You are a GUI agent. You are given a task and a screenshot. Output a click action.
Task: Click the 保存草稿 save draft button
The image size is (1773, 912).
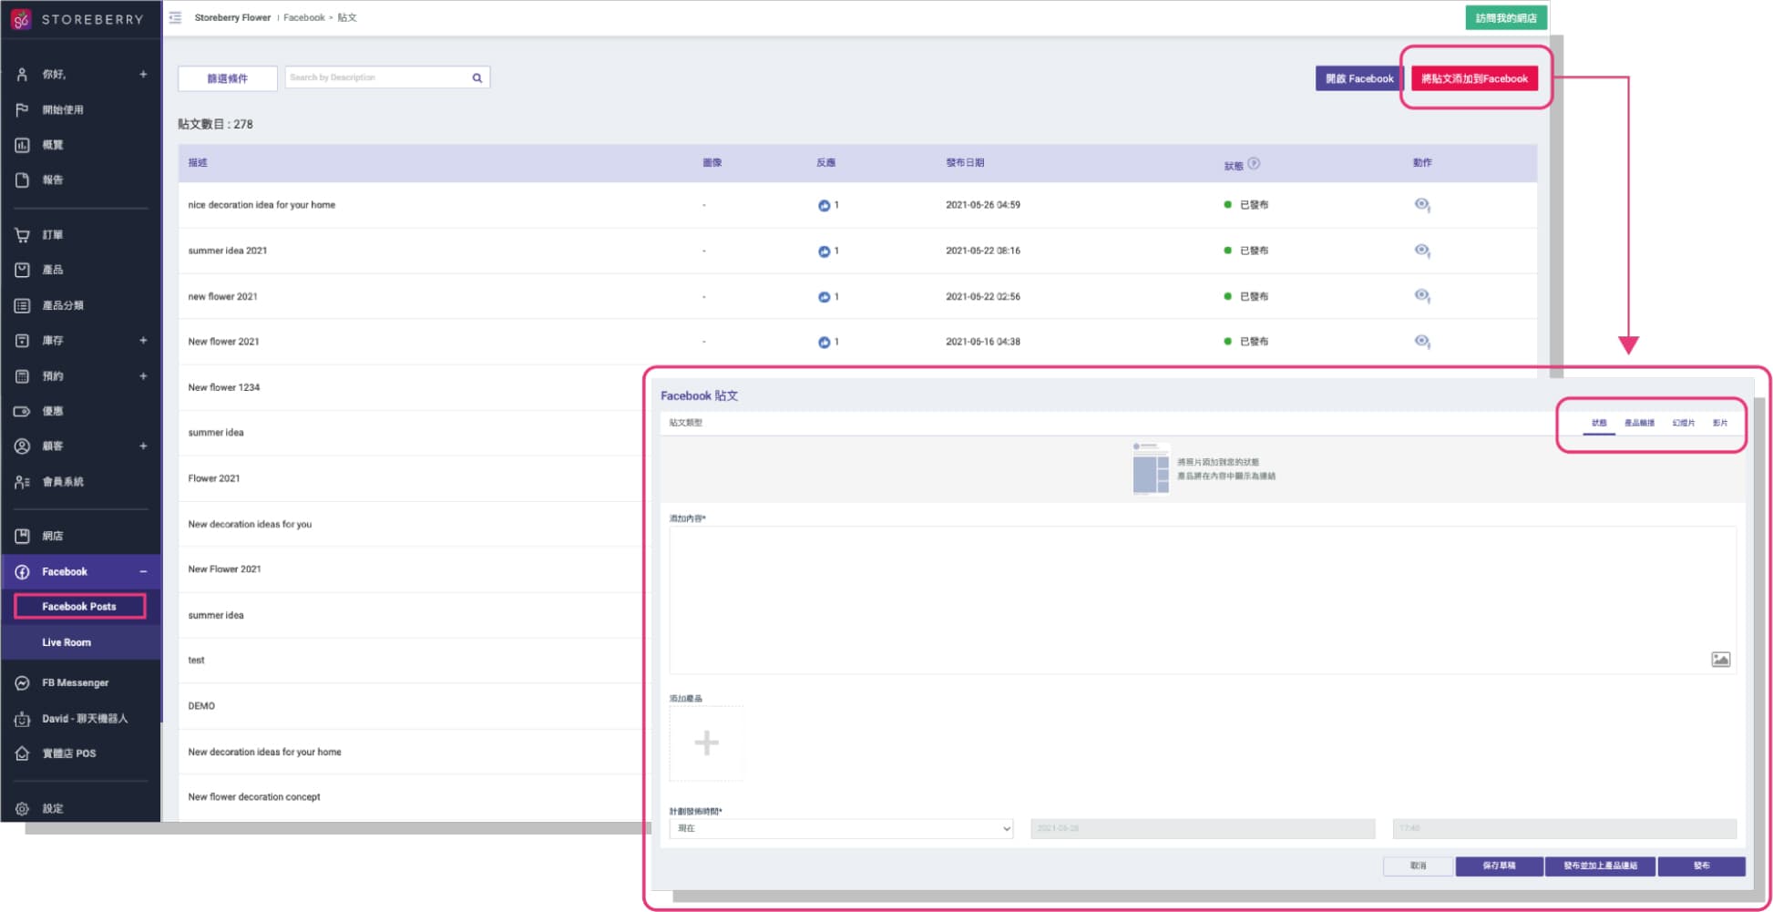point(1499,866)
